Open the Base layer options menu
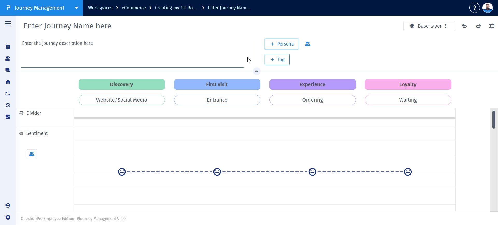The height and width of the screenshot is (225, 498). click(x=446, y=26)
